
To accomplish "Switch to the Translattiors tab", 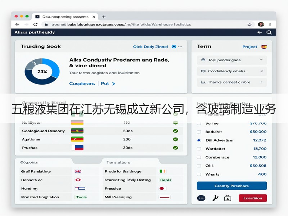I will pyautogui.click(x=118, y=162).
